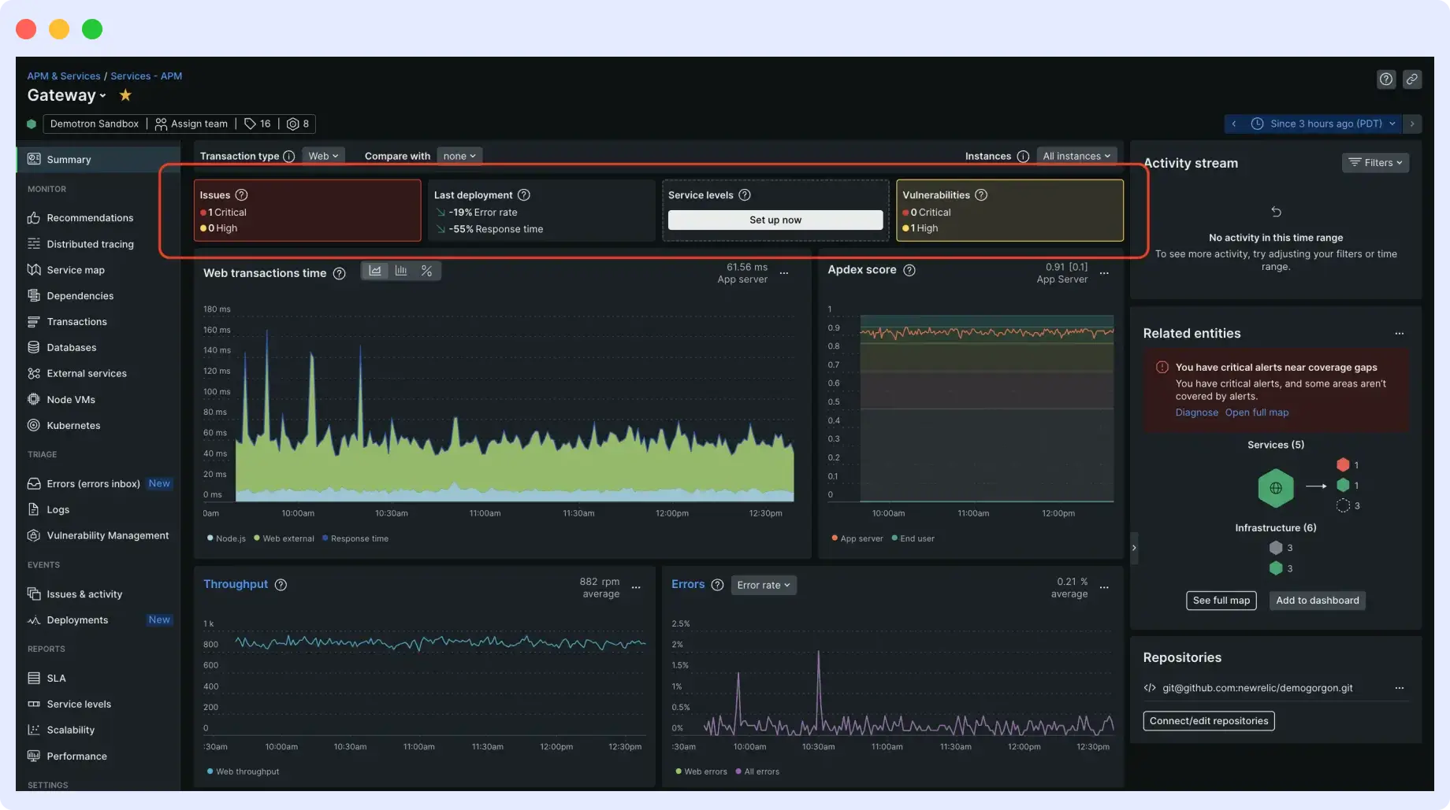This screenshot has width=1450, height=810.
Task: Step time range backward with left arrow
Action: tap(1234, 124)
